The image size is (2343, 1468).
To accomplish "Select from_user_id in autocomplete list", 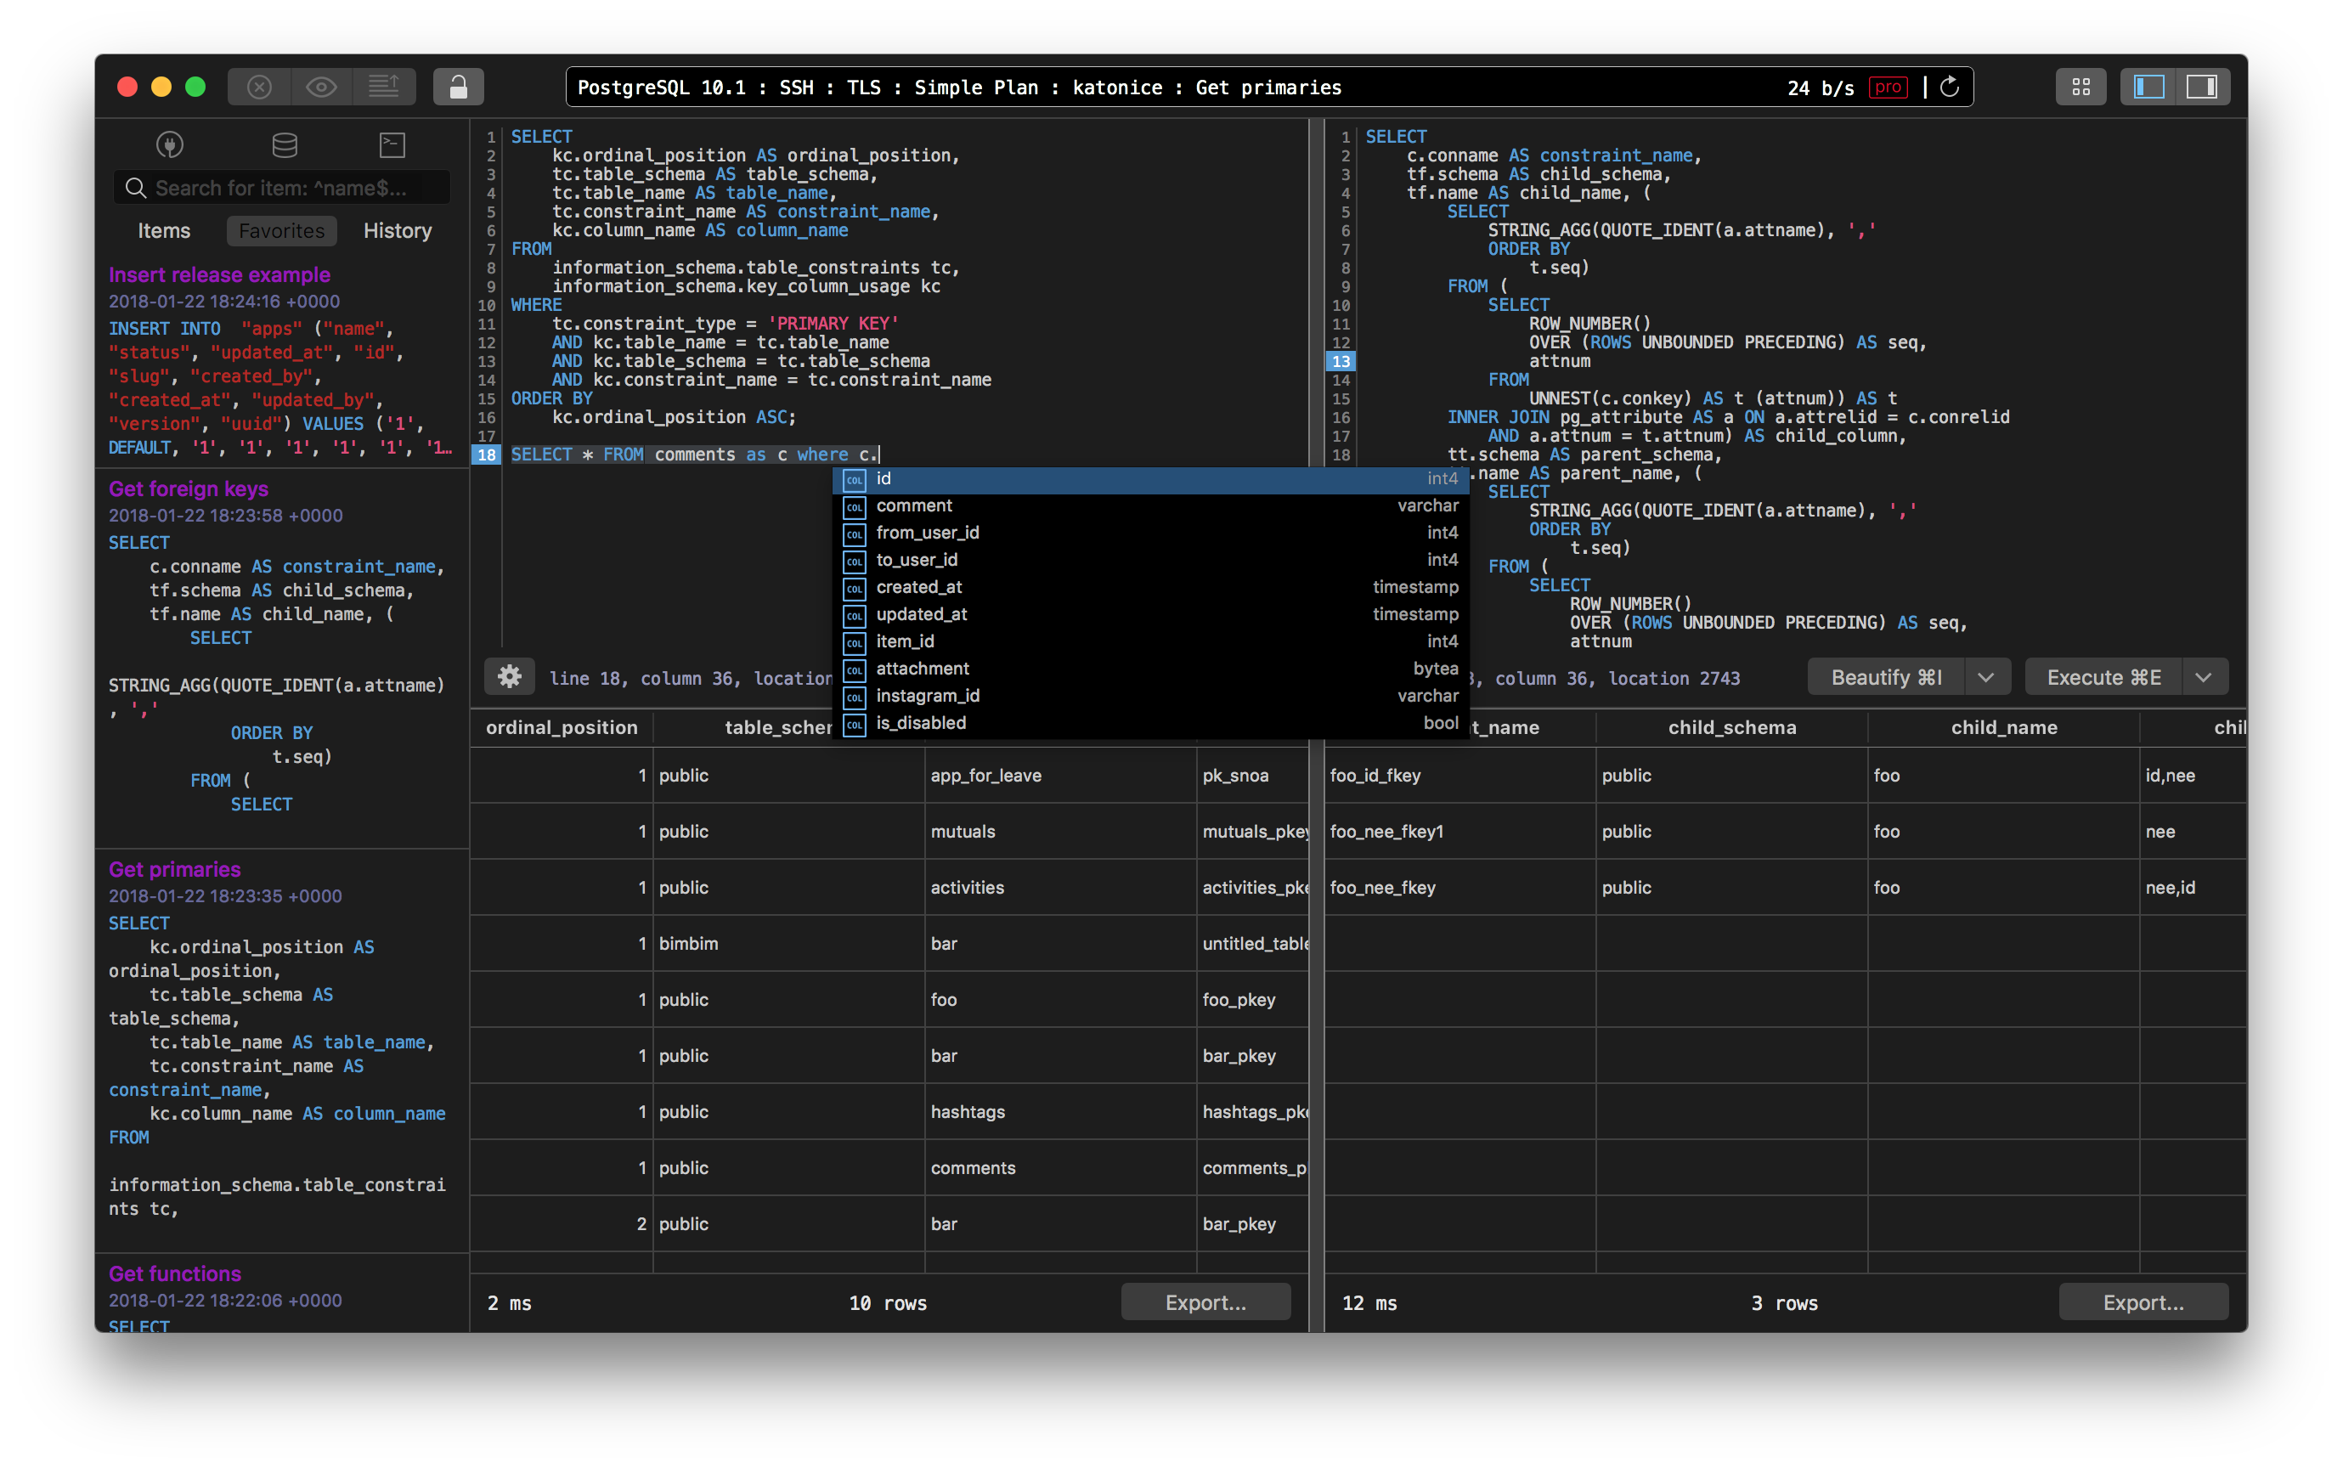I will 927,533.
